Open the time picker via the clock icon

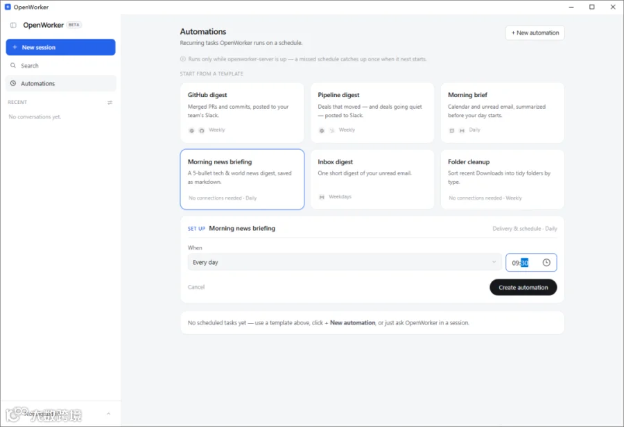coord(546,263)
